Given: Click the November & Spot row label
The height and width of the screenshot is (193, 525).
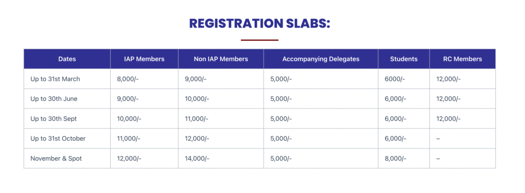Looking at the screenshot, I should tap(56, 159).
